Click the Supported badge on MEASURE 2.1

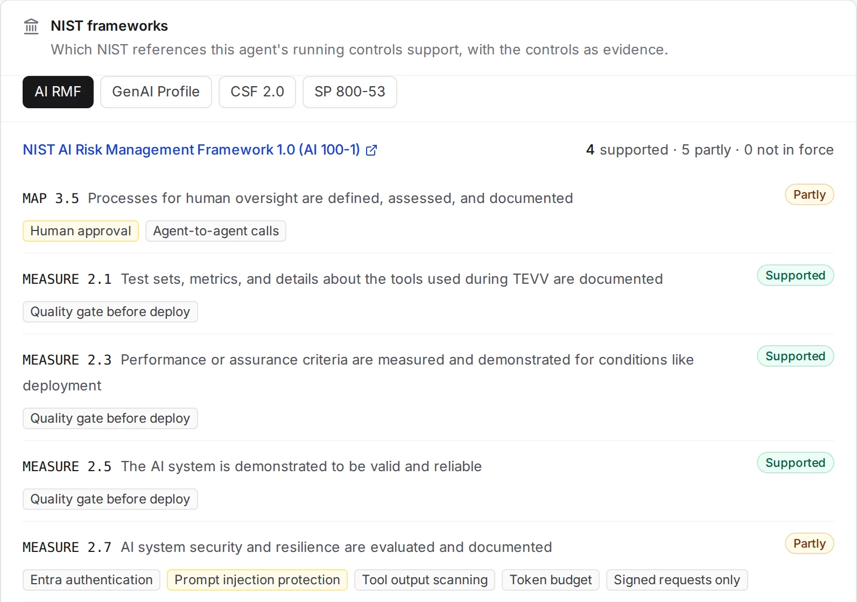[796, 275]
